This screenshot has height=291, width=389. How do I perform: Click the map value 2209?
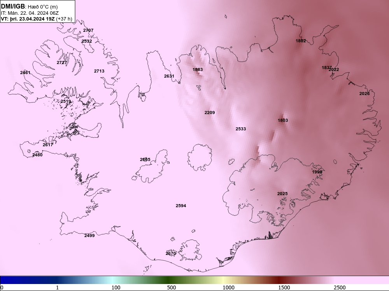coord(210,113)
